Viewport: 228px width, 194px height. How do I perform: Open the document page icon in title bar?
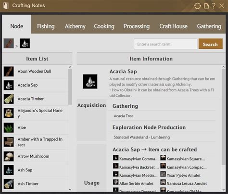pos(206,6)
